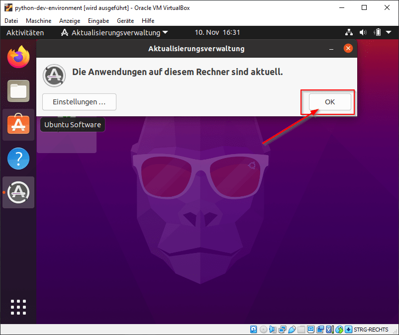Launch Ubuntu Software from the dock

[x=18, y=125]
